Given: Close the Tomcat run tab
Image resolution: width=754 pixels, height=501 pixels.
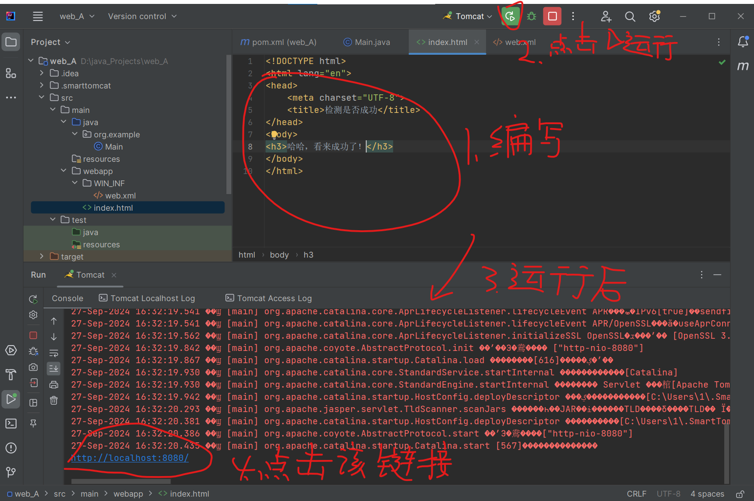Looking at the screenshot, I should point(114,275).
